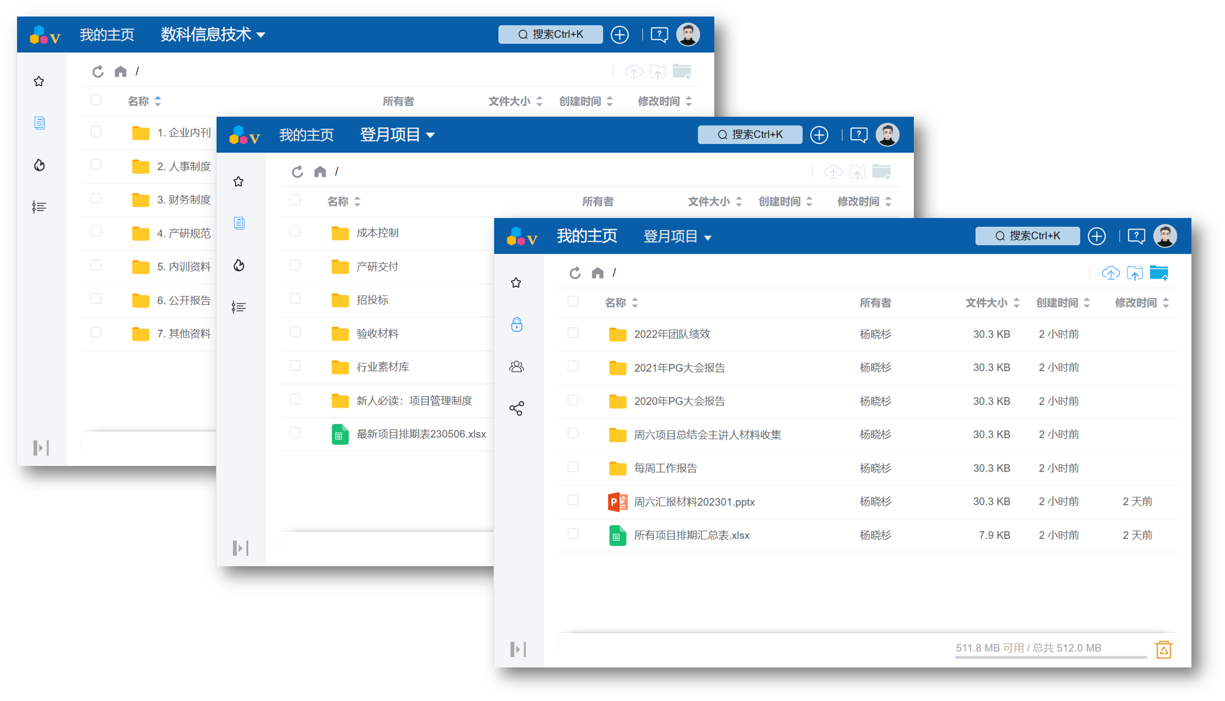Select the checkbox for 所有项目排期汇总表.xlsx
1225x701 pixels.
573,534
